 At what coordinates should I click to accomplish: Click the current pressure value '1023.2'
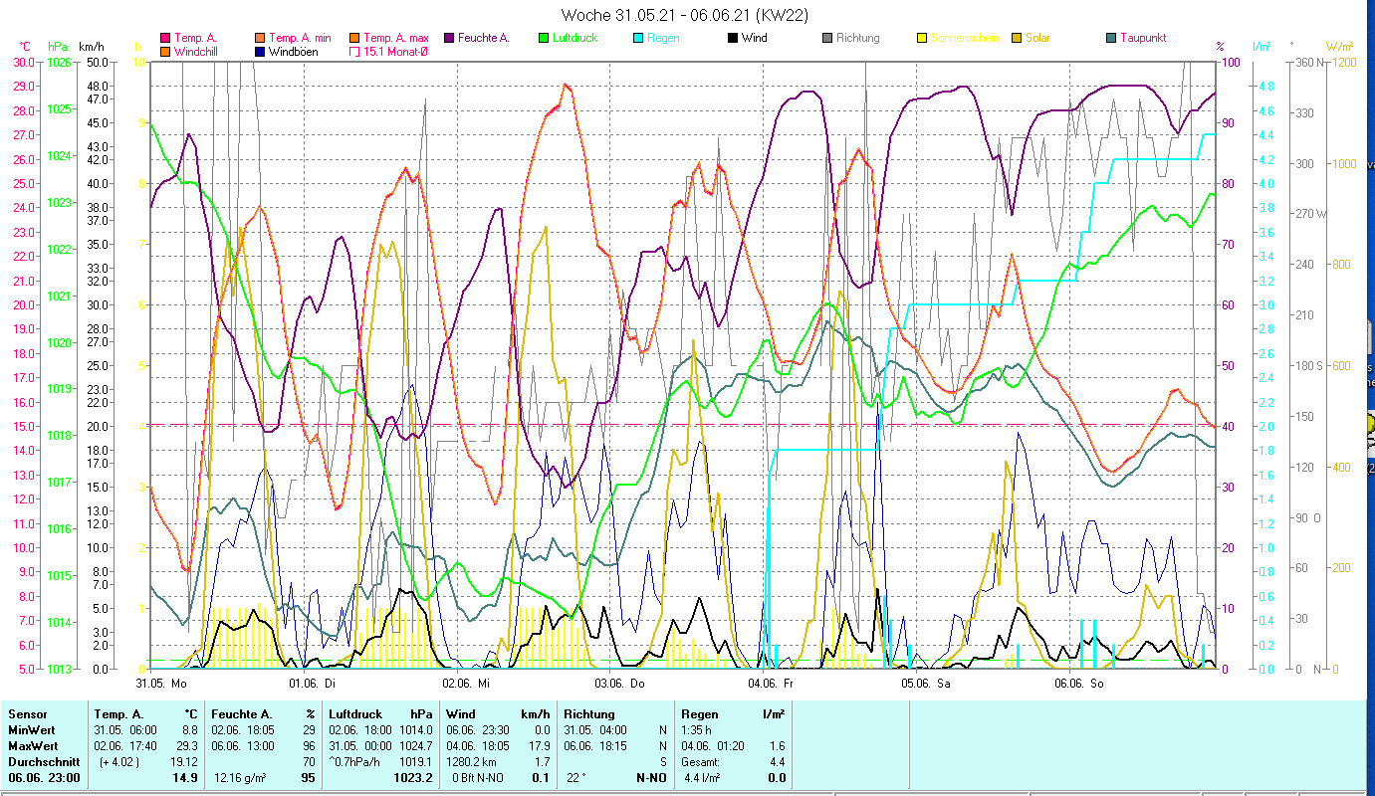[414, 778]
